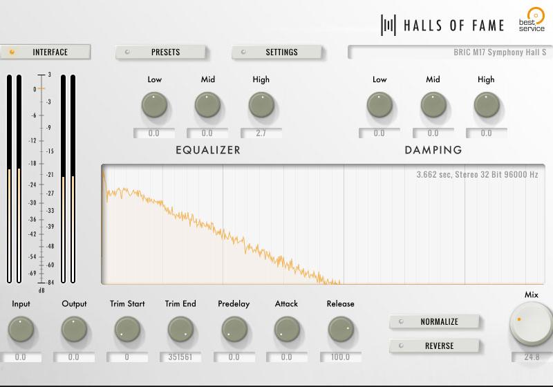Switch to the Settings panel
This screenshot has width=553, height=387.
click(x=277, y=52)
